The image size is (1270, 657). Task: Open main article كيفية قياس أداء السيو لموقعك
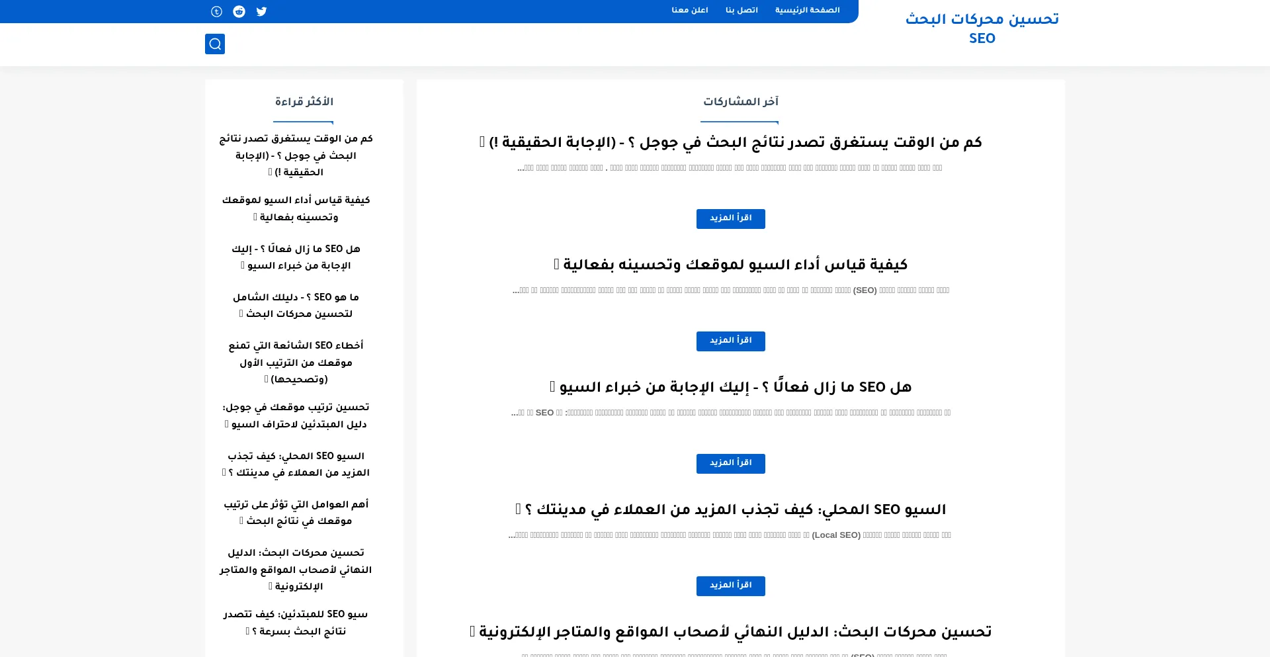click(x=730, y=265)
